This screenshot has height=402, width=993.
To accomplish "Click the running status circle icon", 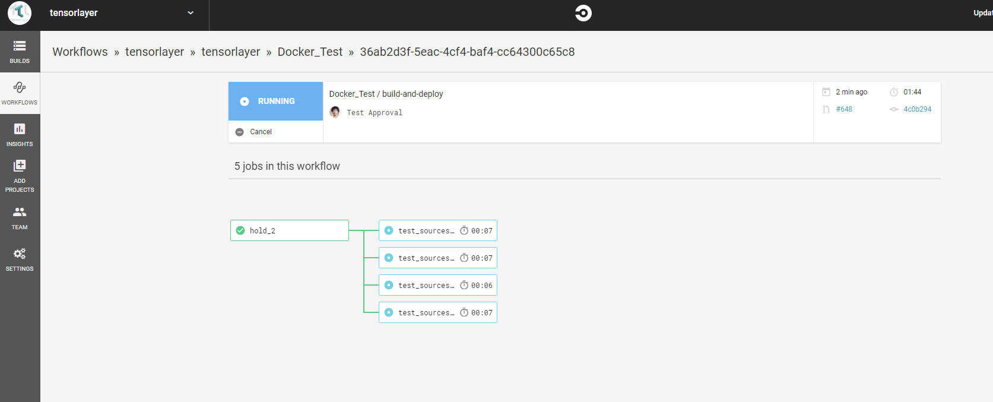I will [x=245, y=102].
